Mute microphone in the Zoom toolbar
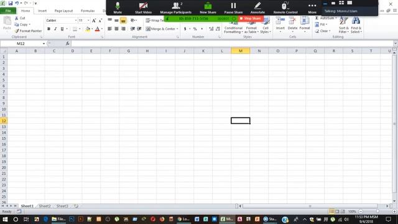 point(118,7)
